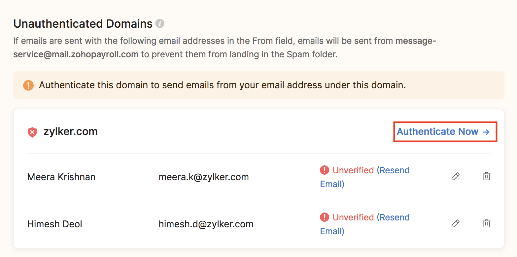The height and width of the screenshot is (257, 517).
Task: Click the Unauthenticated Domains heading
Action: coord(83,24)
